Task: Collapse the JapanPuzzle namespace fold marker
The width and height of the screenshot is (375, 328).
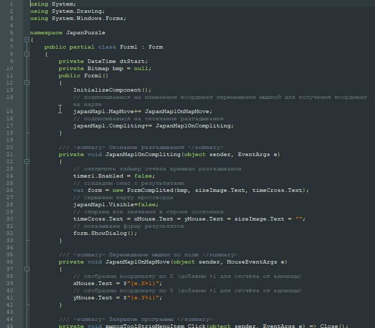Action: coord(27,40)
